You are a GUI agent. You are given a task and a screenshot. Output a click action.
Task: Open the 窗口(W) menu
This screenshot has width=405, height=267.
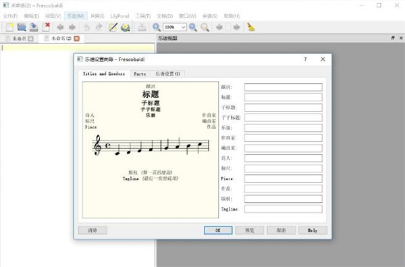click(x=188, y=16)
